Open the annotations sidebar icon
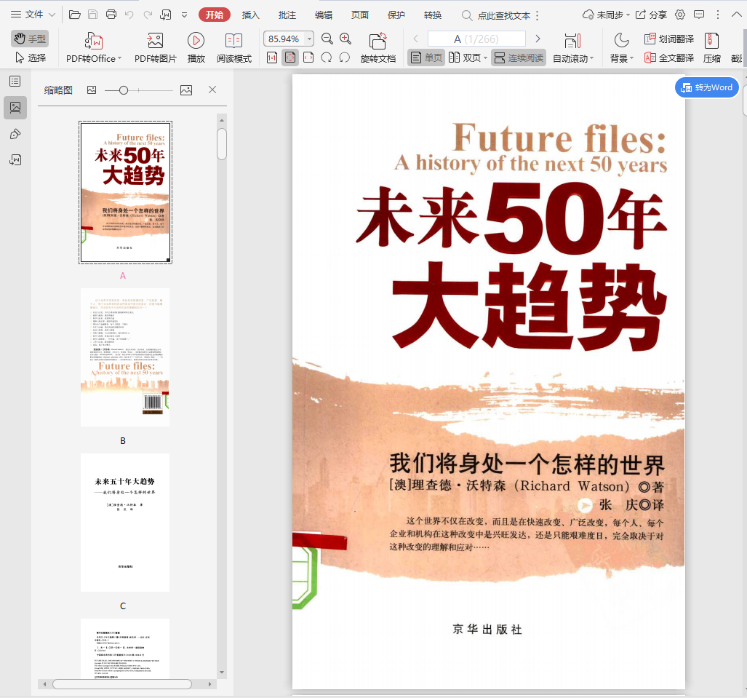 tap(15, 134)
